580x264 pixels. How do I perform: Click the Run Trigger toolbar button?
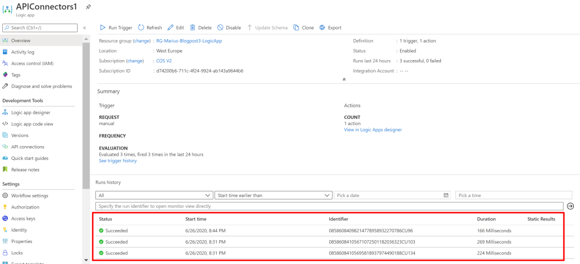pyautogui.click(x=116, y=27)
